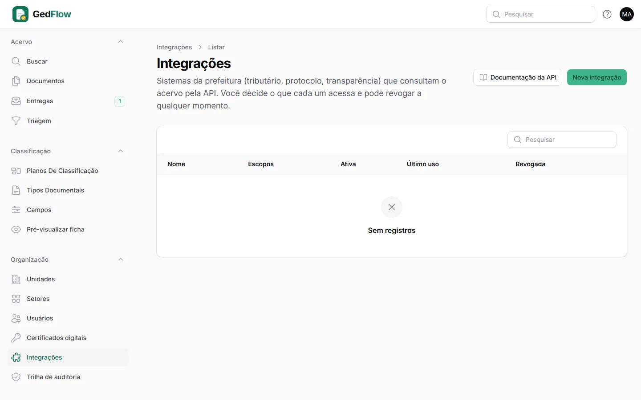Collapse the Acervo sidebar group
The image size is (641, 400).
[x=121, y=42]
